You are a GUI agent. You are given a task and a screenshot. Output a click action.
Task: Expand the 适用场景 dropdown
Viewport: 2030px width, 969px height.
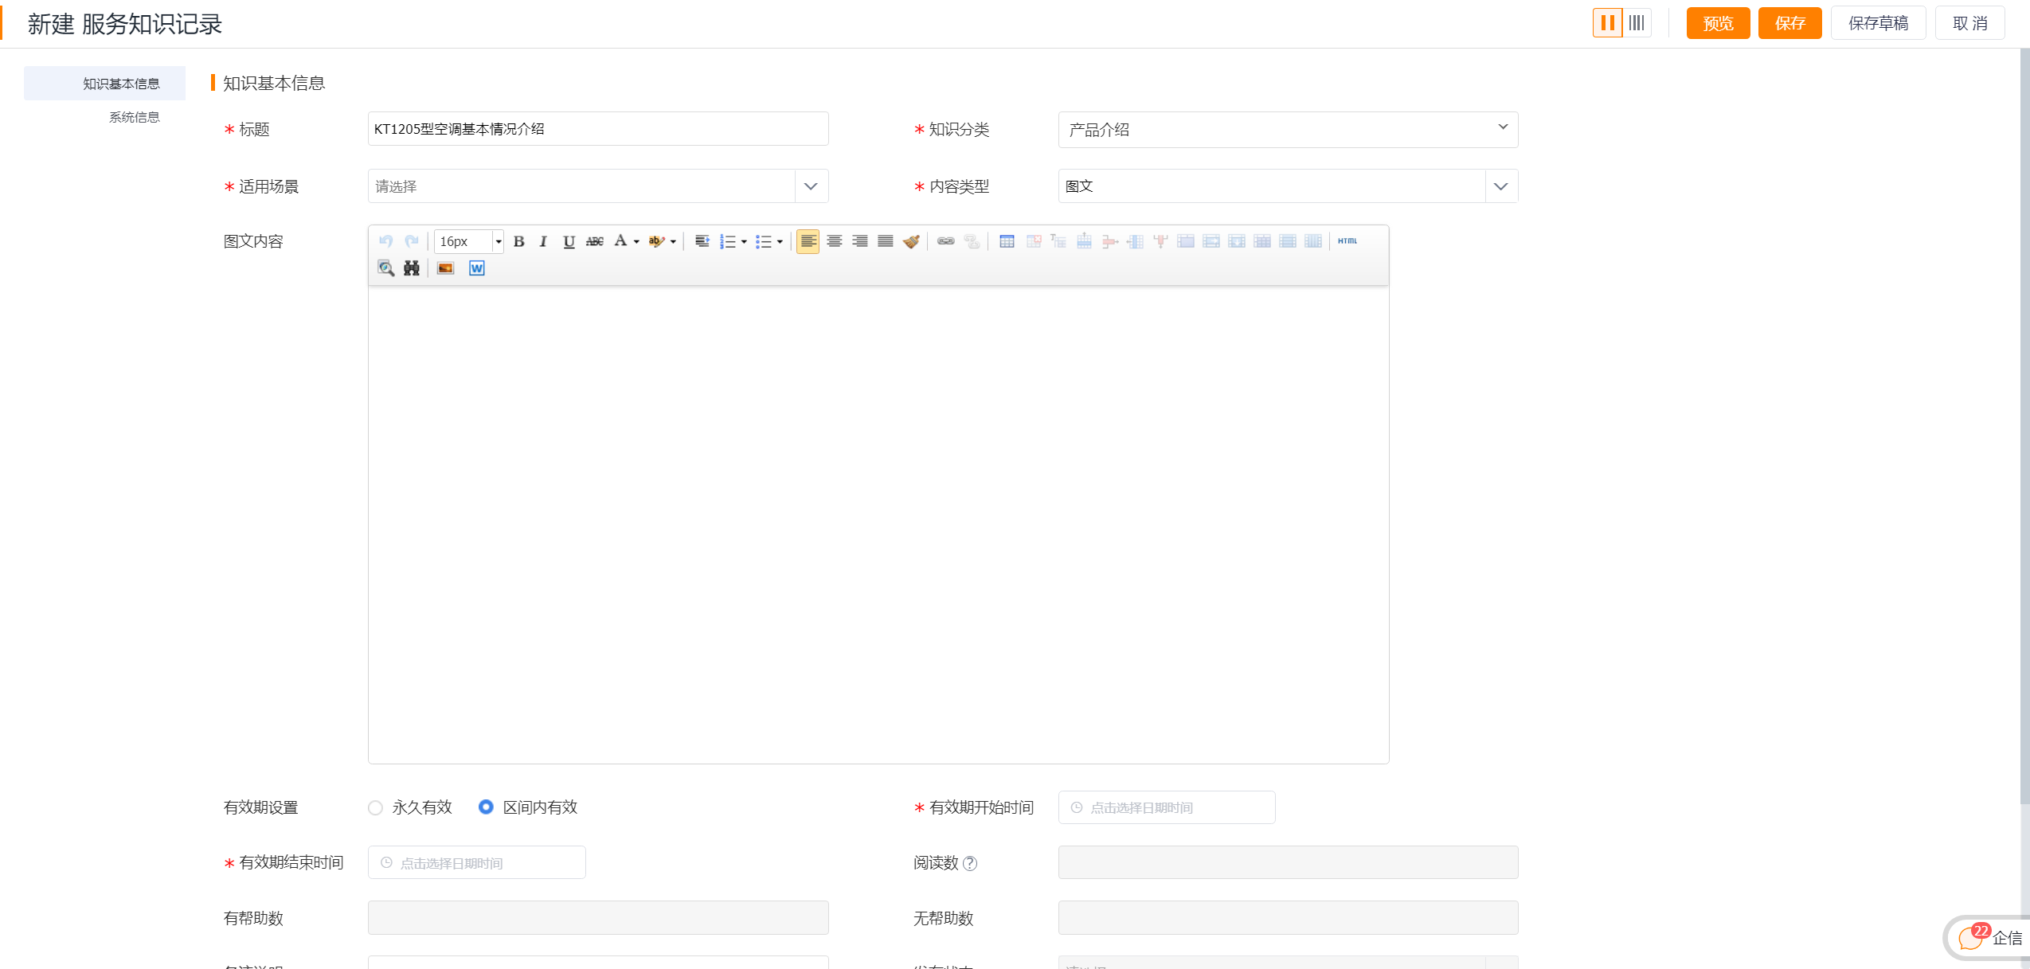pos(811,186)
